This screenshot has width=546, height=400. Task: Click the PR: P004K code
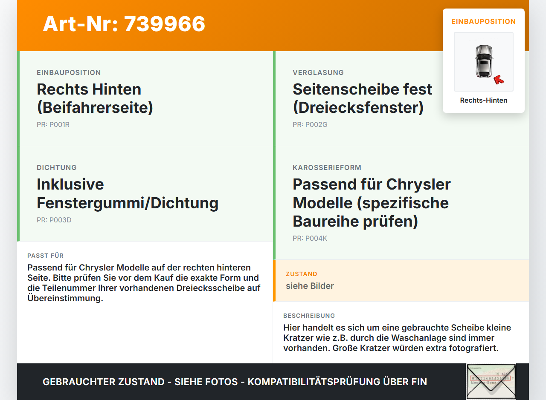pos(310,239)
